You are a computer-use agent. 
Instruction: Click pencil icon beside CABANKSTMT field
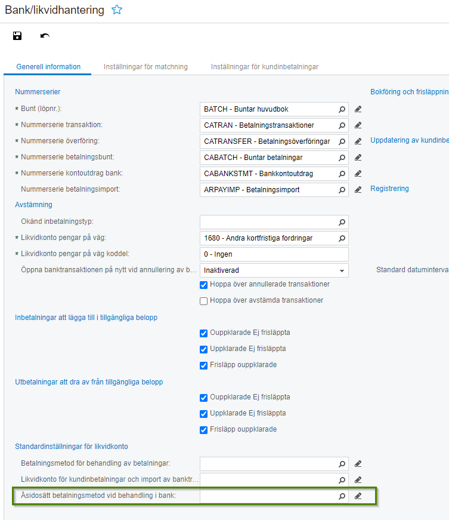pyautogui.click(x=358, y=174)
